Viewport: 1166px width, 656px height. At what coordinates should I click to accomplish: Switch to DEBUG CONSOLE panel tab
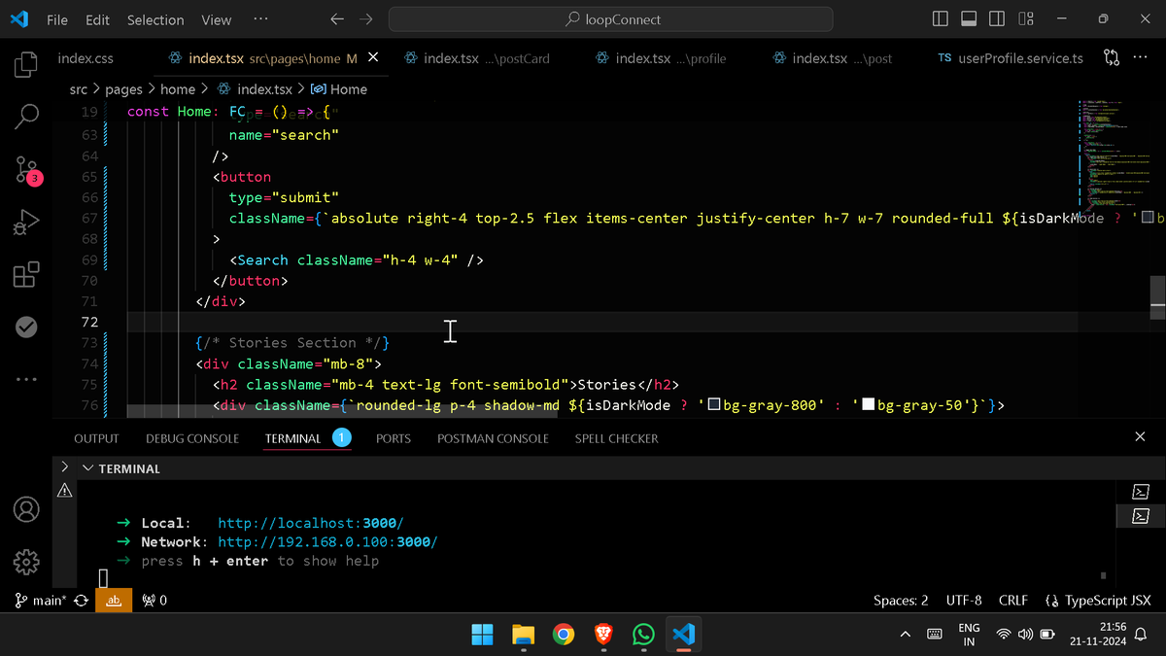(192, 438)
